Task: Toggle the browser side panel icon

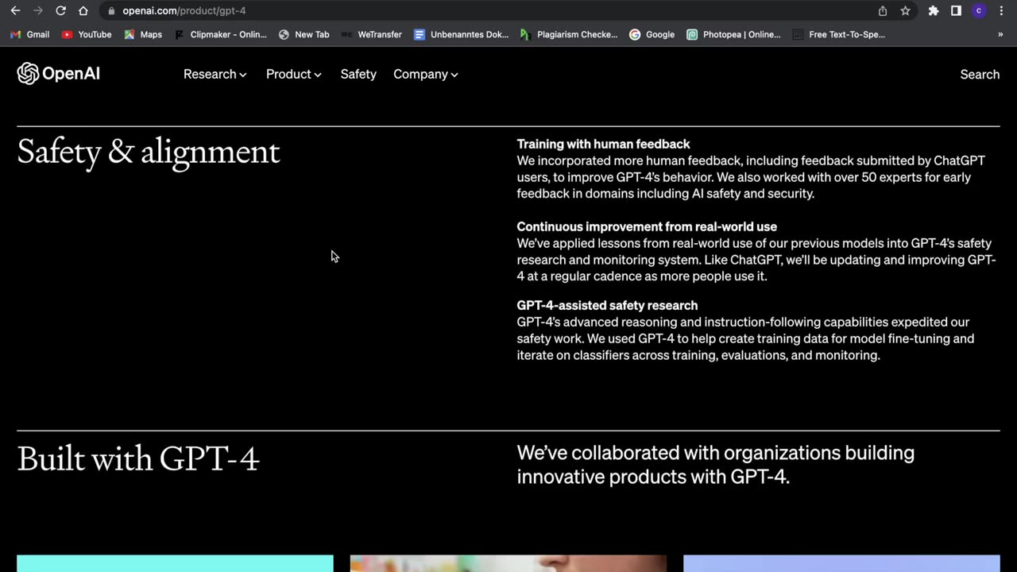Action: [956, 11]
